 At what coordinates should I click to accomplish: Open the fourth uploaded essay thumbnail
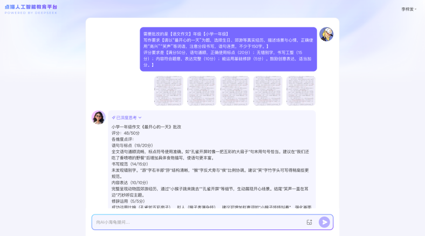(x=268, y=91)
